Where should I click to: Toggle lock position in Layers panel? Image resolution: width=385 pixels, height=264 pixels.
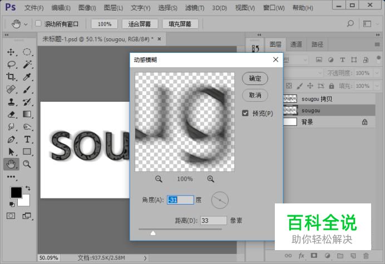click(x=310, y=86)
